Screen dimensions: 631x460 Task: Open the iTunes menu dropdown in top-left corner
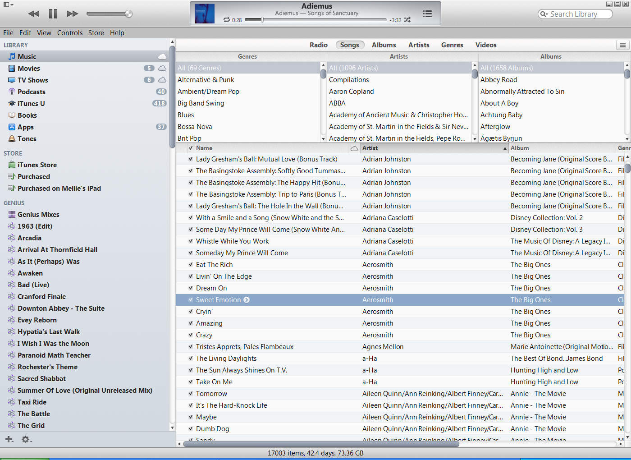[9, 5]
